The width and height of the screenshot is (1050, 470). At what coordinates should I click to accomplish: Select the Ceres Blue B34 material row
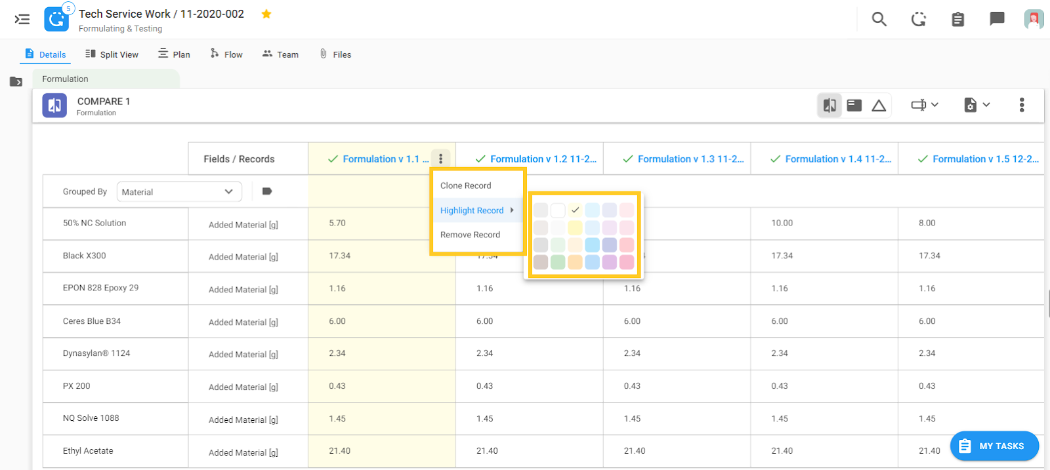[x=115, y=321]
